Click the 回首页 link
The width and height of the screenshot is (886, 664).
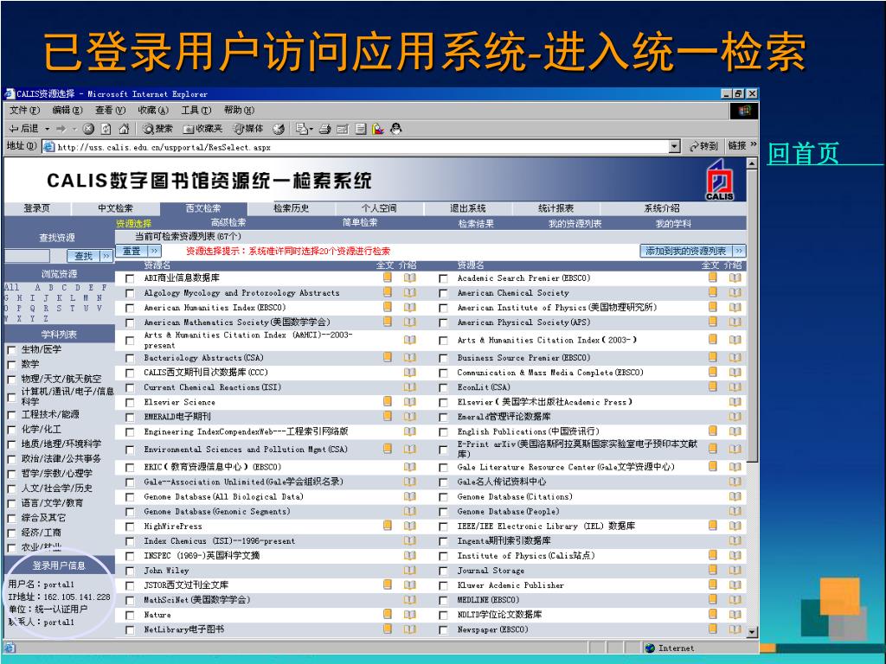pos(804,155)
